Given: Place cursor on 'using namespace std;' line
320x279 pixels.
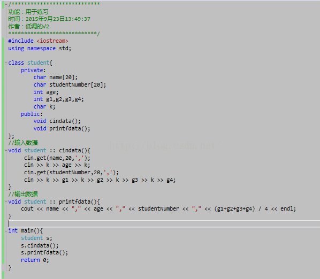Looking at the screenshot, I should [x=40, y=49].
